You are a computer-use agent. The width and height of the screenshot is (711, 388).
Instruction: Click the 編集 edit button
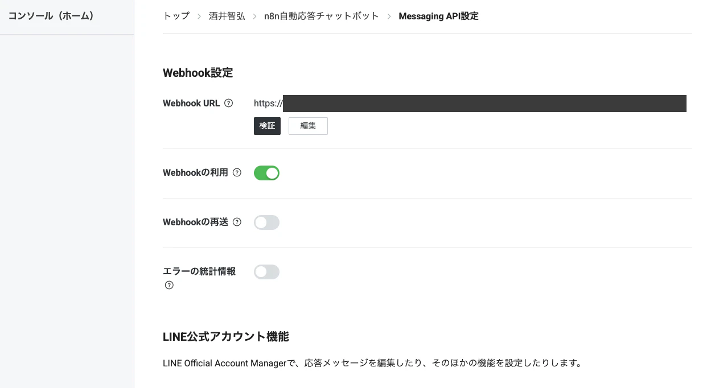[x=308, y=126]
